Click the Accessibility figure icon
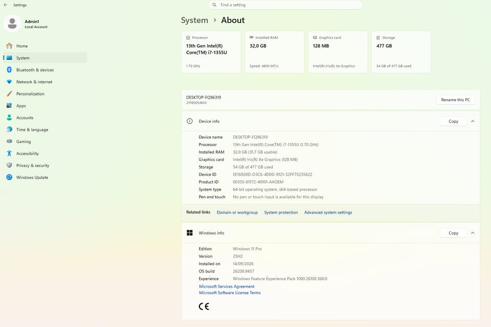491x327 pixels. [9, 153]
